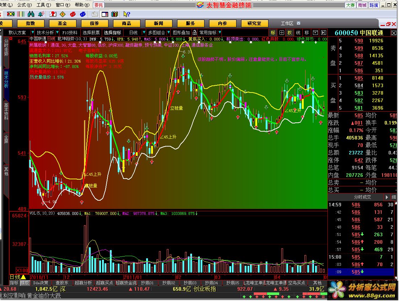Click the 大赛 button in title bar

pyautogui.click(x=350, y=5)
